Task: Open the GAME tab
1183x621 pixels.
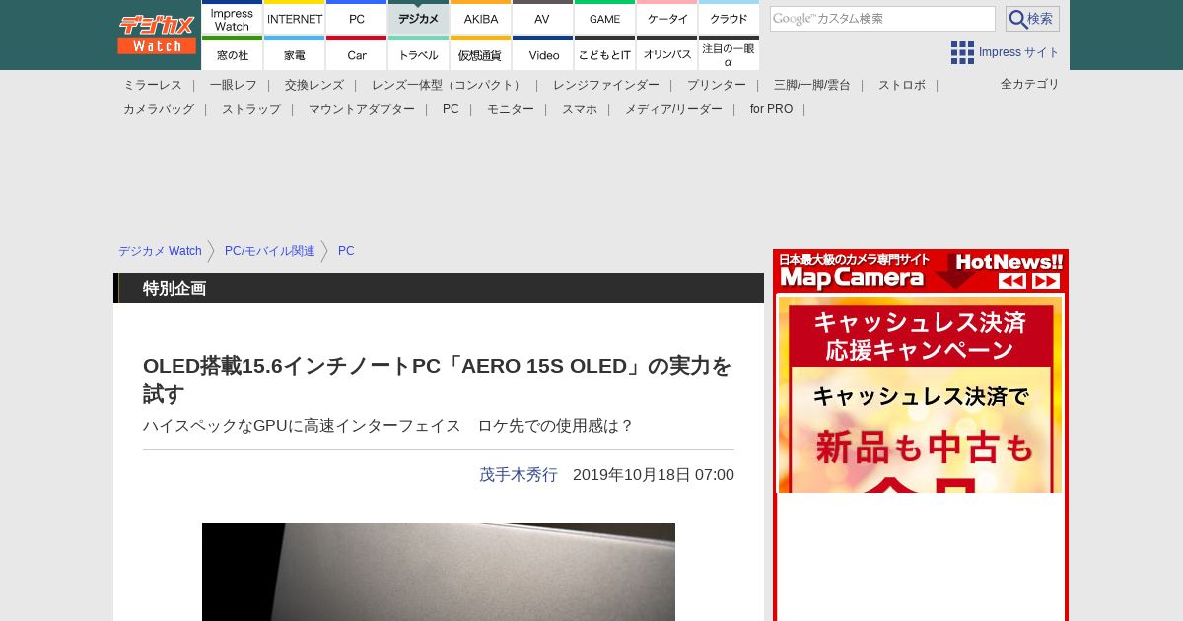Action: 604,18
